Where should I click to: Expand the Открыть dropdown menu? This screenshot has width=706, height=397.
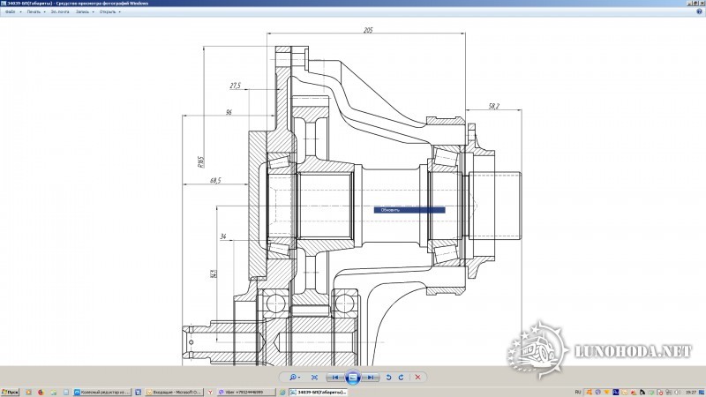pos(109,11)
